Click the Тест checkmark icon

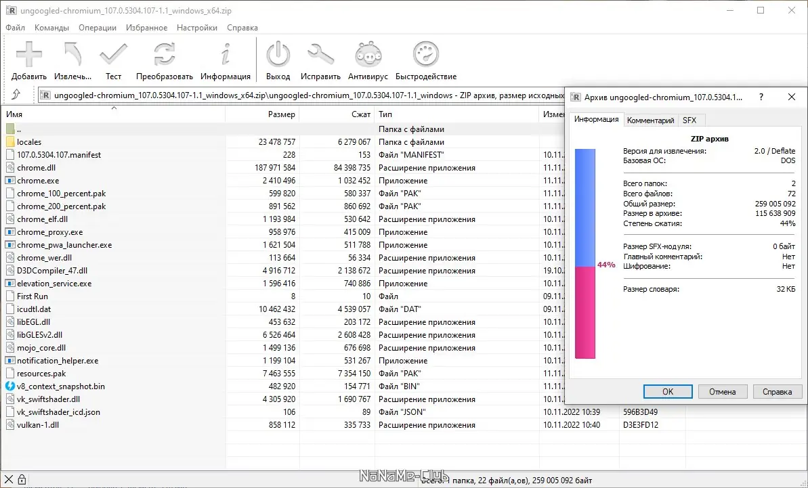(x=113, y=54)
